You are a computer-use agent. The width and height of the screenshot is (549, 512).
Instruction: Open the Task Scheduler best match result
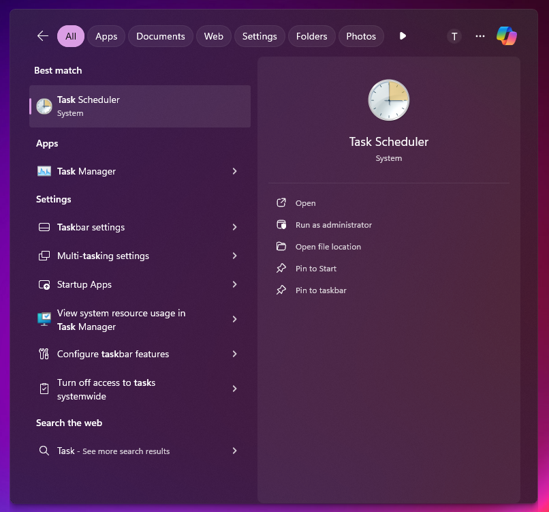[140, 106]
